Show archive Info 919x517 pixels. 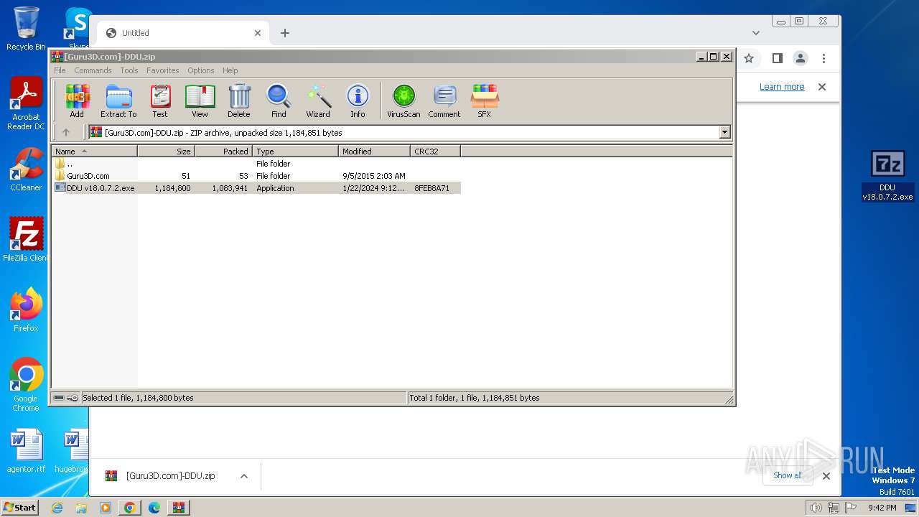point(358,101)
